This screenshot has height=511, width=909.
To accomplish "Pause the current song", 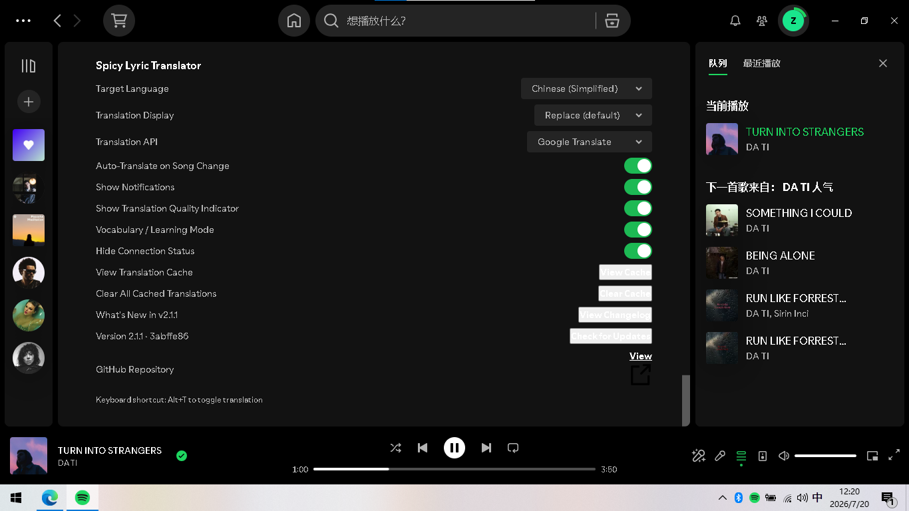I will [x=454, y=448].
